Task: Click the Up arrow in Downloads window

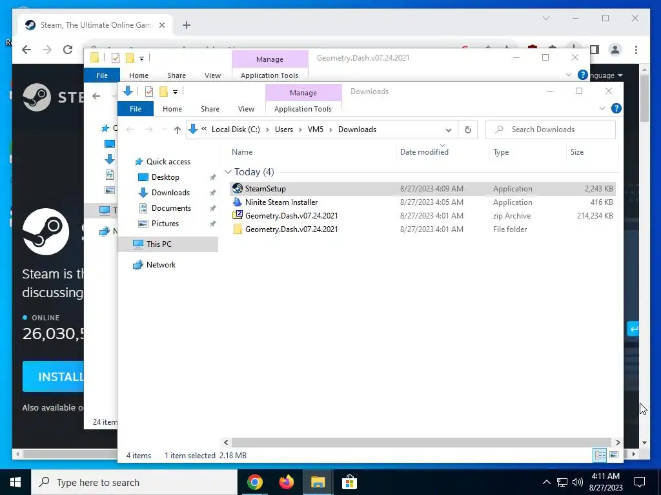Action: pyautogui.click(x=177, y=130)
